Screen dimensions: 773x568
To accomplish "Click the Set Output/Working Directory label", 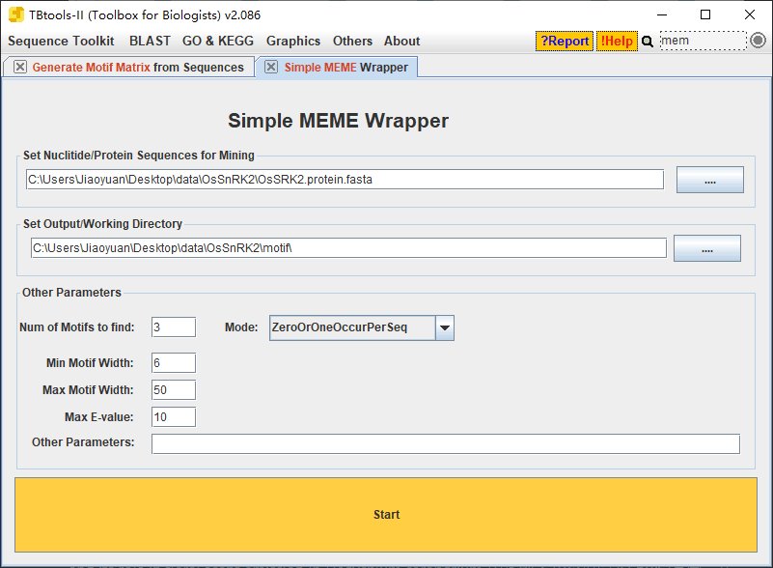I will click(x=102, y=224).
